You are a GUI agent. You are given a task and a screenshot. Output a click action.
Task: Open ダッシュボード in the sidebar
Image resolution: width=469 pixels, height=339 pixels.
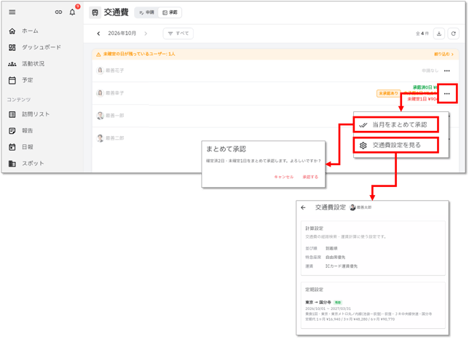[42, 47]
